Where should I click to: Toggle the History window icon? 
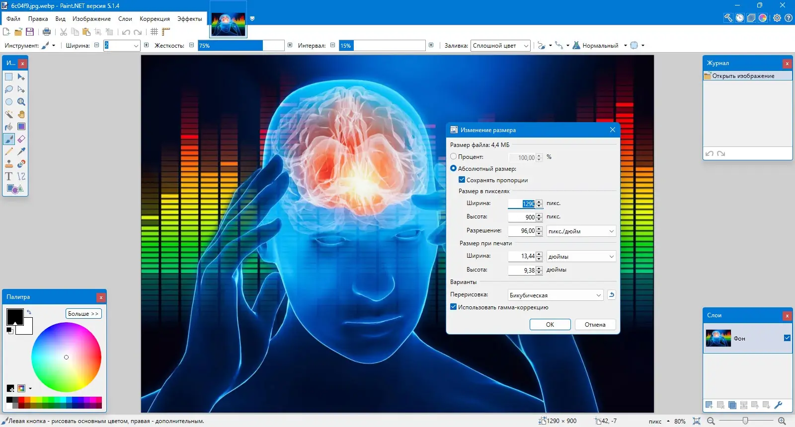click(740, 18)
